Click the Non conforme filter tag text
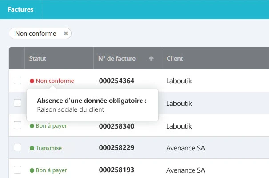269x178 pixels. [x=36, y=33]
